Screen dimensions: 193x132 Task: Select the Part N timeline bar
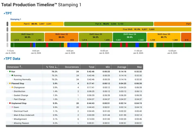click(109, 24)
